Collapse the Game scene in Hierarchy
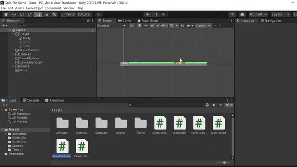Viewport: 297px width, 167px height. (9, 30)
